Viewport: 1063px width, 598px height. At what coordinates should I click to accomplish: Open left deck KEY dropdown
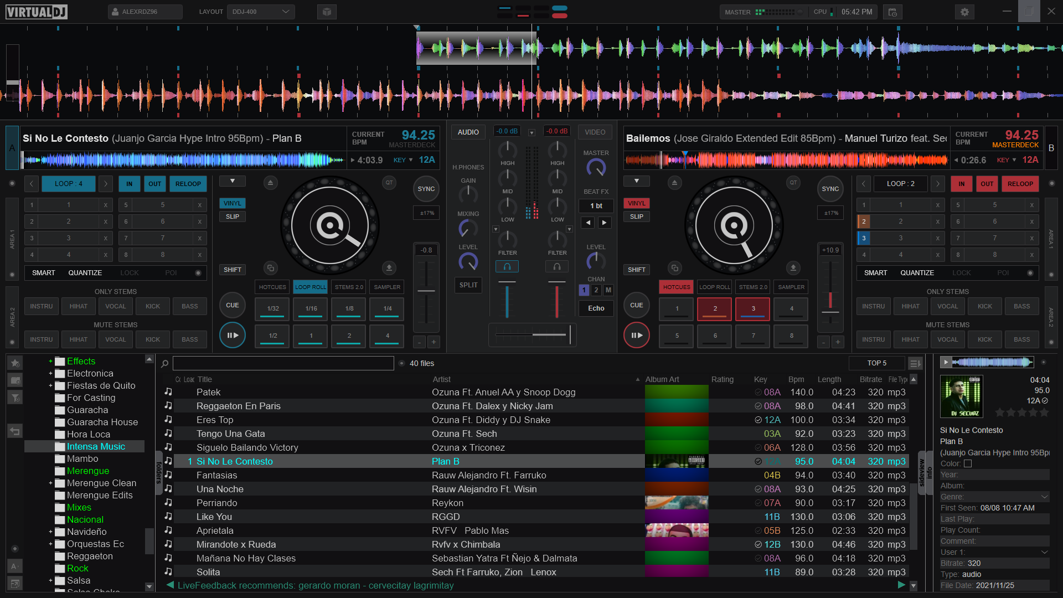[404, 160]
